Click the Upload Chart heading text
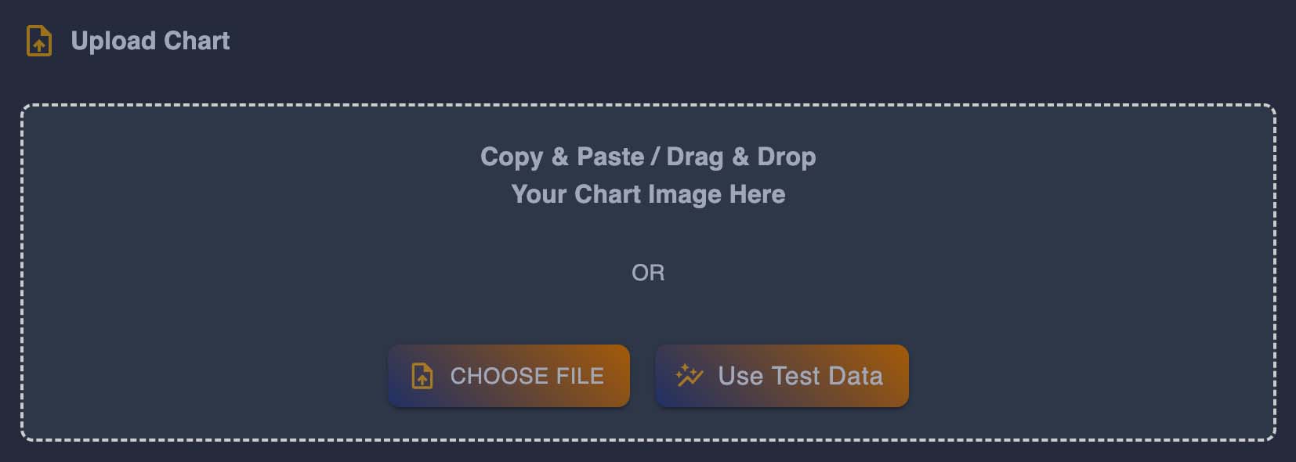1296x462 pixels. [150, 42]
